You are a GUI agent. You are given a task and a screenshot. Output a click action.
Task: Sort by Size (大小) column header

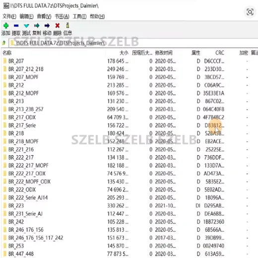(x=124, y=53)
